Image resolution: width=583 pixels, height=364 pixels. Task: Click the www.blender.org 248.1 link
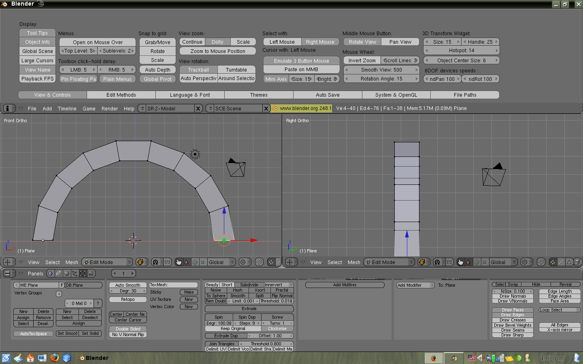[302, 108]
